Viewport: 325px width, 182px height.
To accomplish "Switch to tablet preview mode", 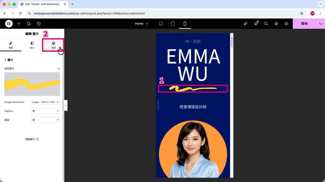I will [173, 24].
